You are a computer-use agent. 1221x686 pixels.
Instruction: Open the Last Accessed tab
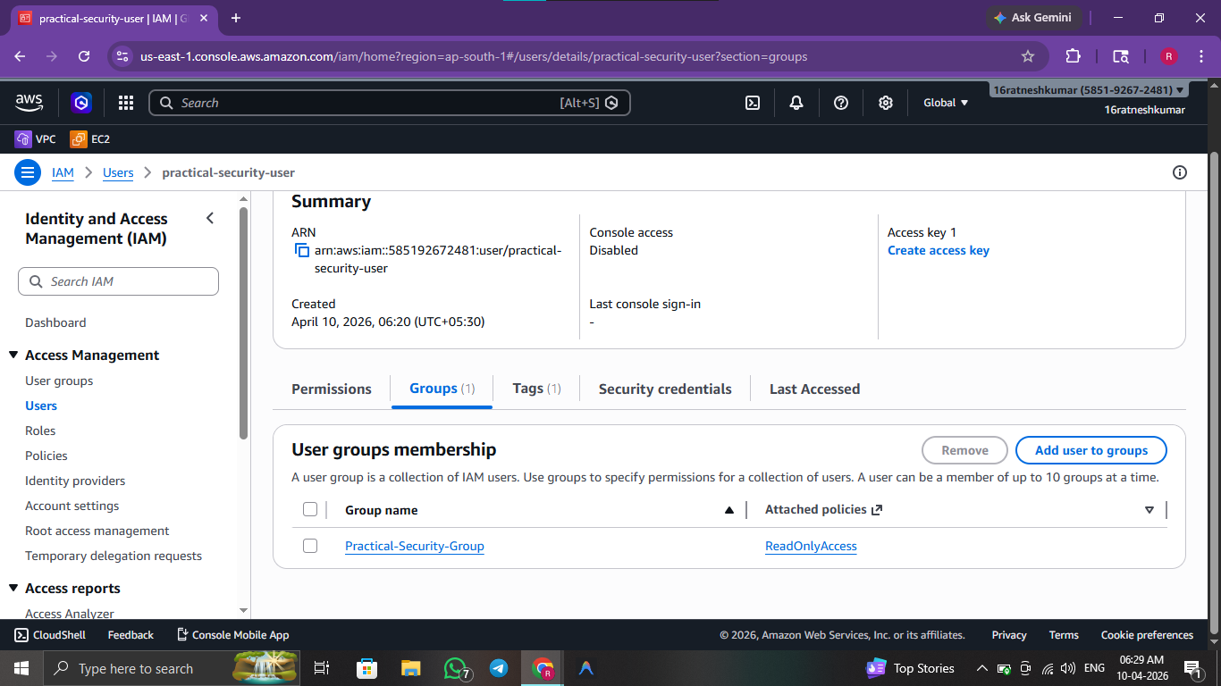pyautogui.click(x=814, y=389)
